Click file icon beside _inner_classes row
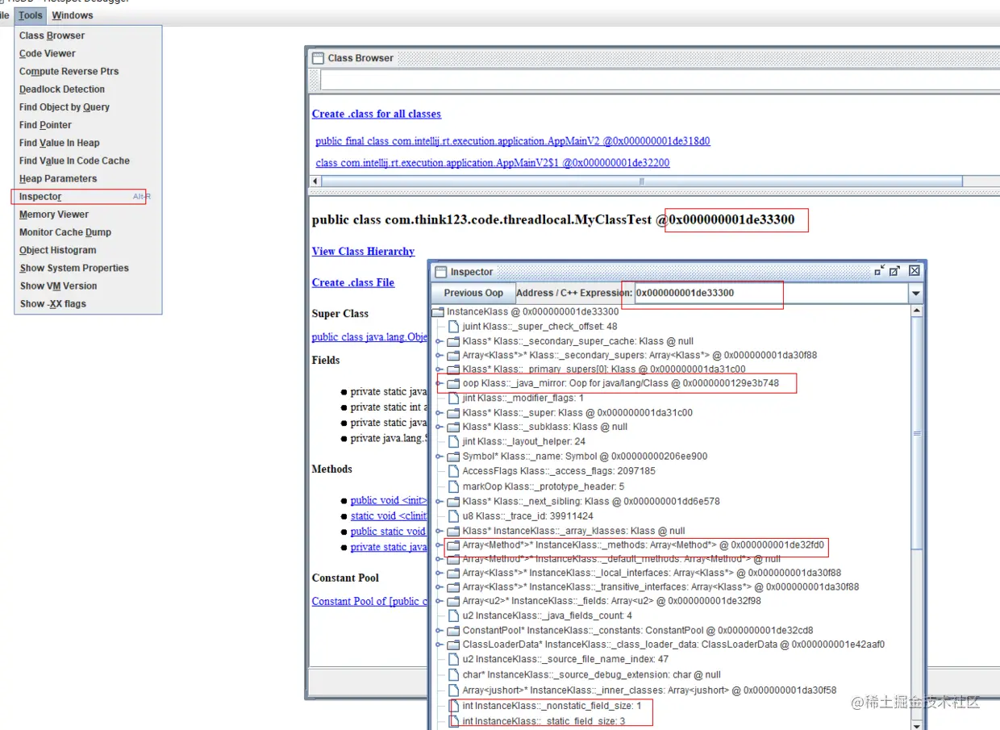The height and width of the screenshot is (730, 1000). coord(453,690)
